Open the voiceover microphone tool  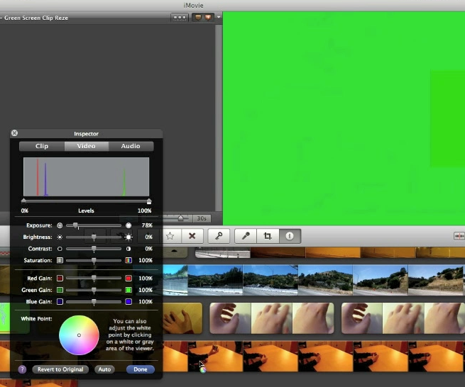tap(246, 236)
